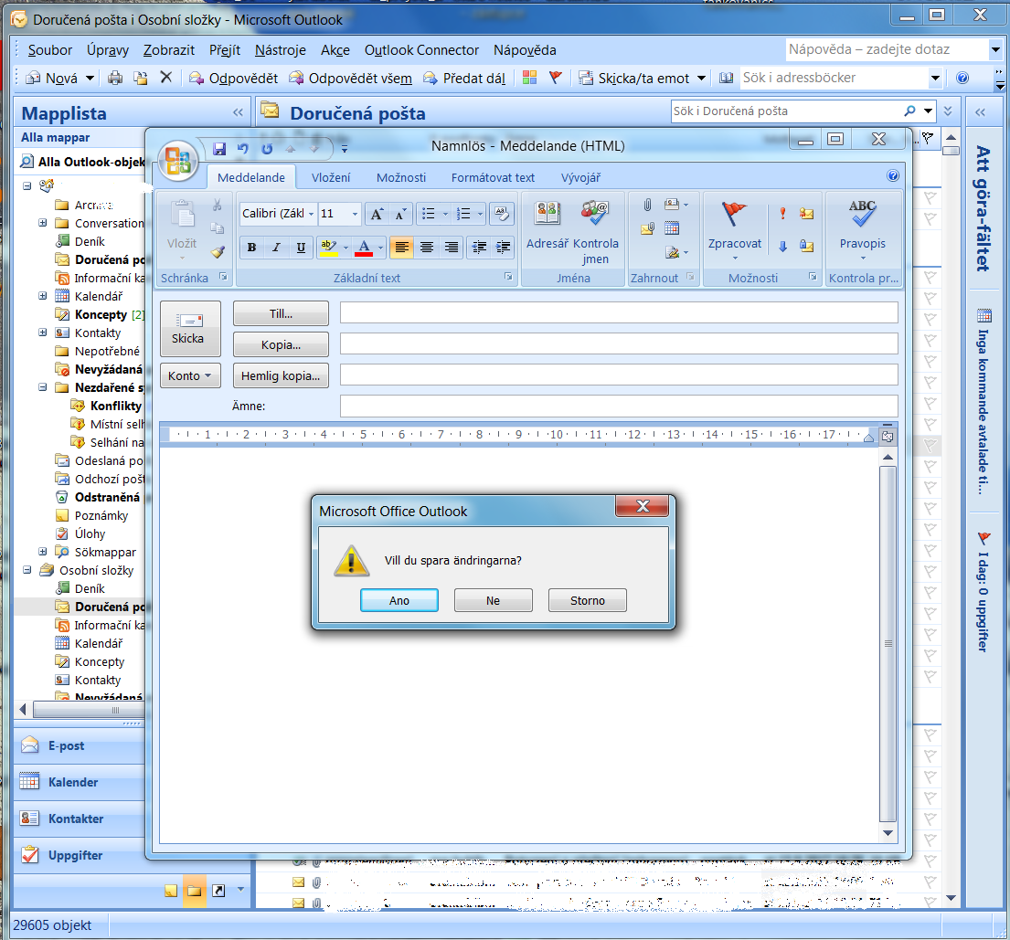Click the print icon in main toolbar

(x=115, y=78)
